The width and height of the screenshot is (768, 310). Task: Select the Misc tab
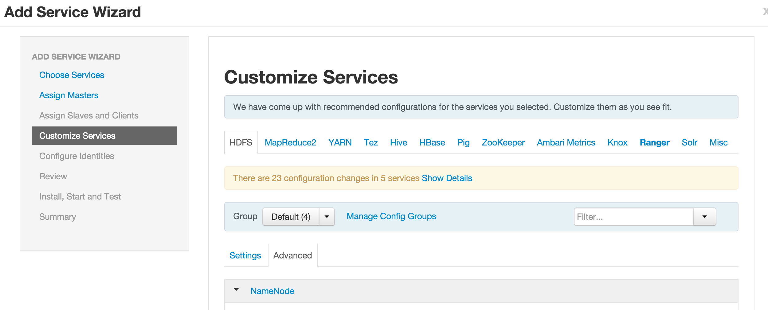pyautogui.click(x=719, y=143)
